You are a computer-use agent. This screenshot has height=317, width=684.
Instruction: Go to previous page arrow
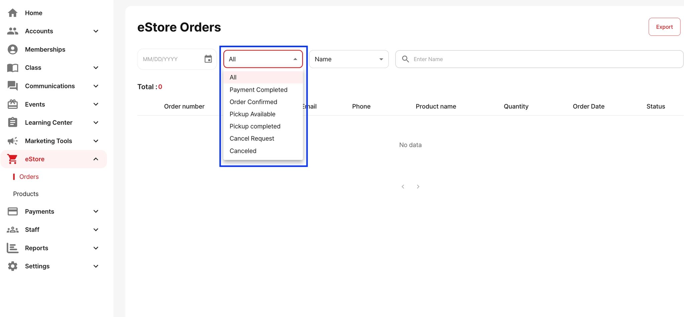coord(403,187)
